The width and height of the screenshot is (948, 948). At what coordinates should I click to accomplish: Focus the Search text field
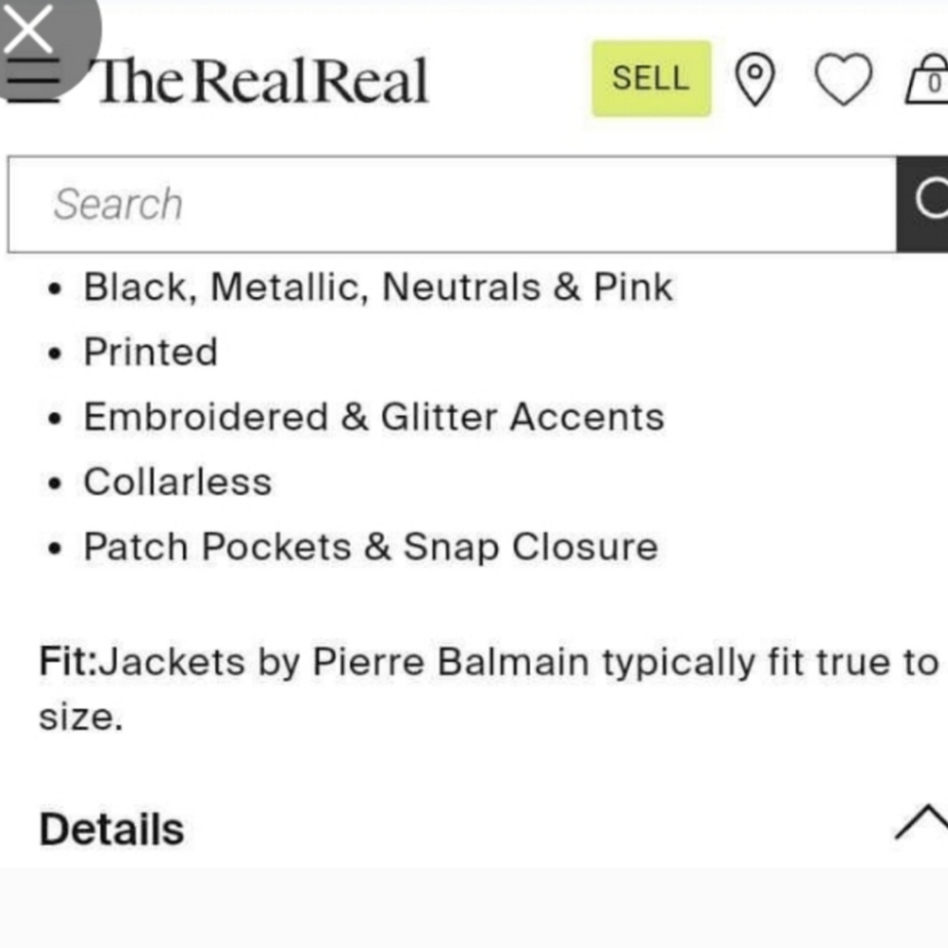pyautogui.click(x=451, y=205)
